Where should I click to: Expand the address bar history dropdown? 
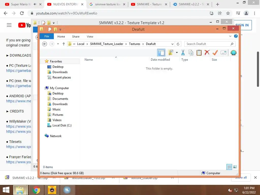172,44
